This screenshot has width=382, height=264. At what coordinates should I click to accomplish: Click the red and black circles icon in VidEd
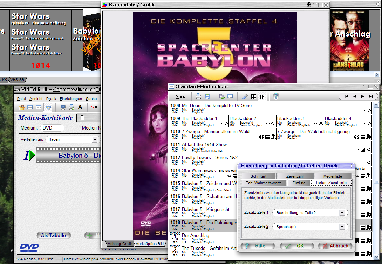pos(94,107)
